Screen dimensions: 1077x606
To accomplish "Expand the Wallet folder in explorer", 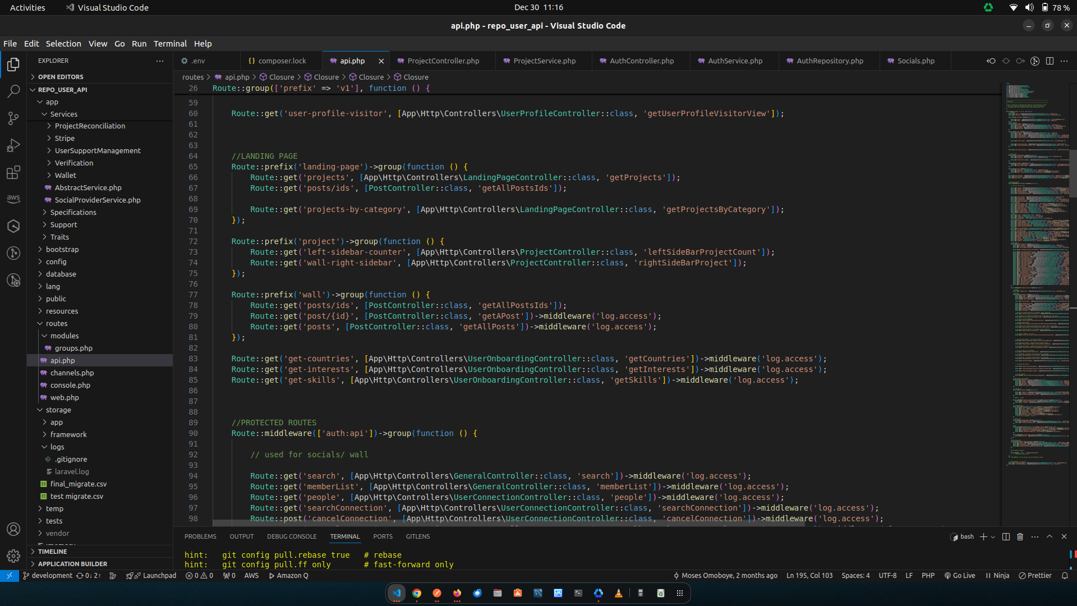I will point(66,176).
